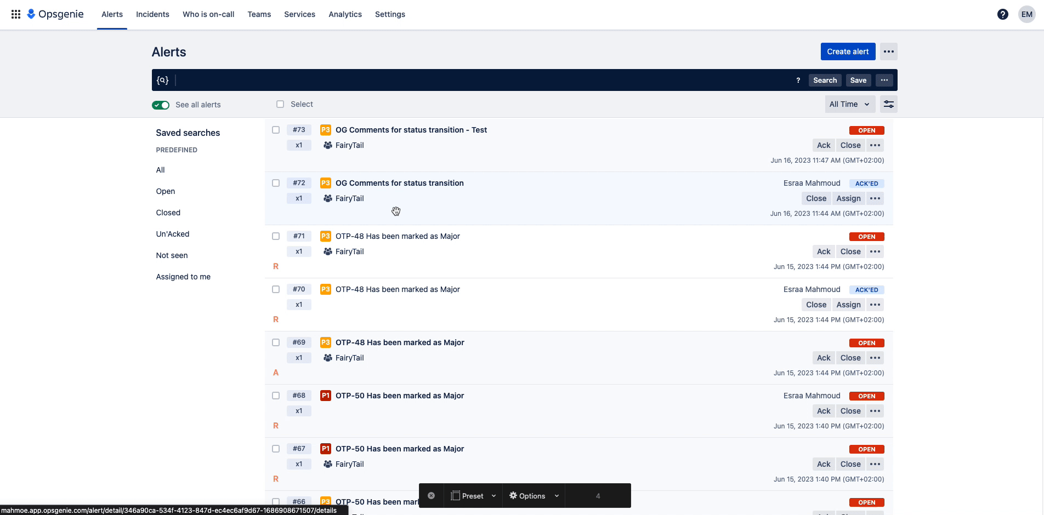Close alert #72
The image size is (1044, 515).
[816, 198]
